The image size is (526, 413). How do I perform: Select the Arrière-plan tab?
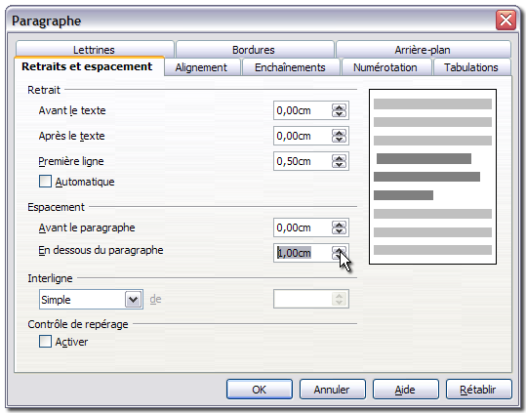click(x=423, y=50)
